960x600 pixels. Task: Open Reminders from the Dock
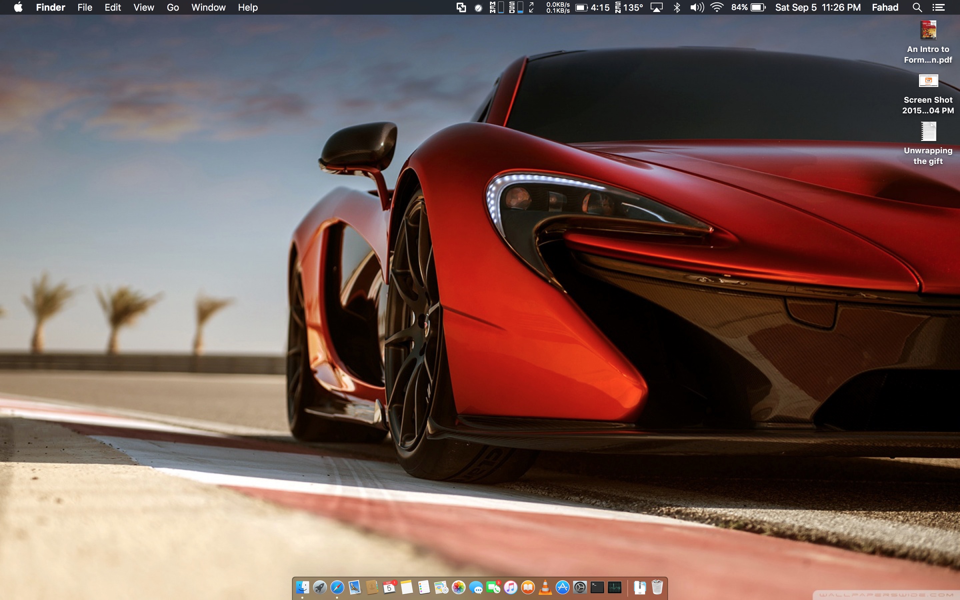click(x=424, y=587)
